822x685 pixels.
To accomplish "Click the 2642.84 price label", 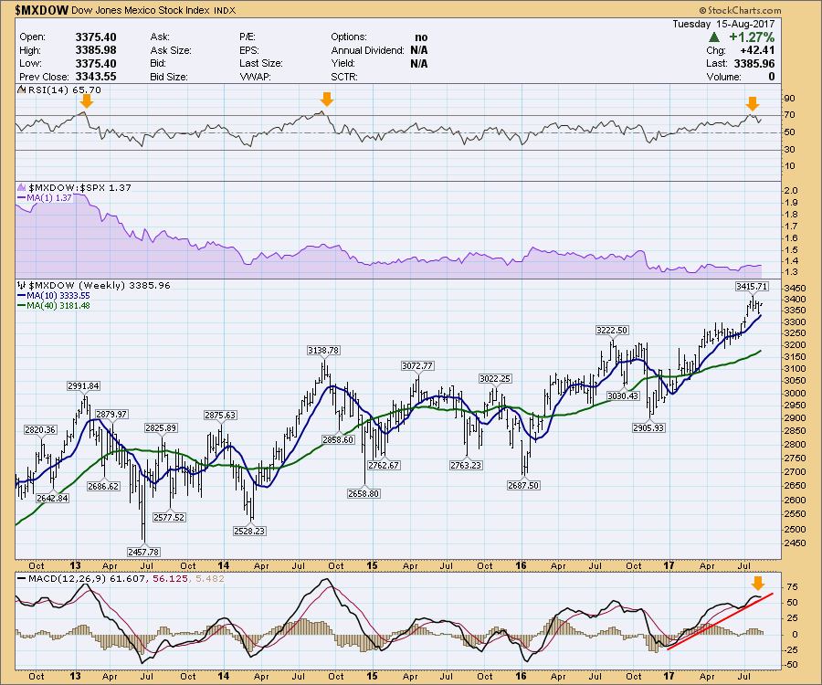I will 52,498.
